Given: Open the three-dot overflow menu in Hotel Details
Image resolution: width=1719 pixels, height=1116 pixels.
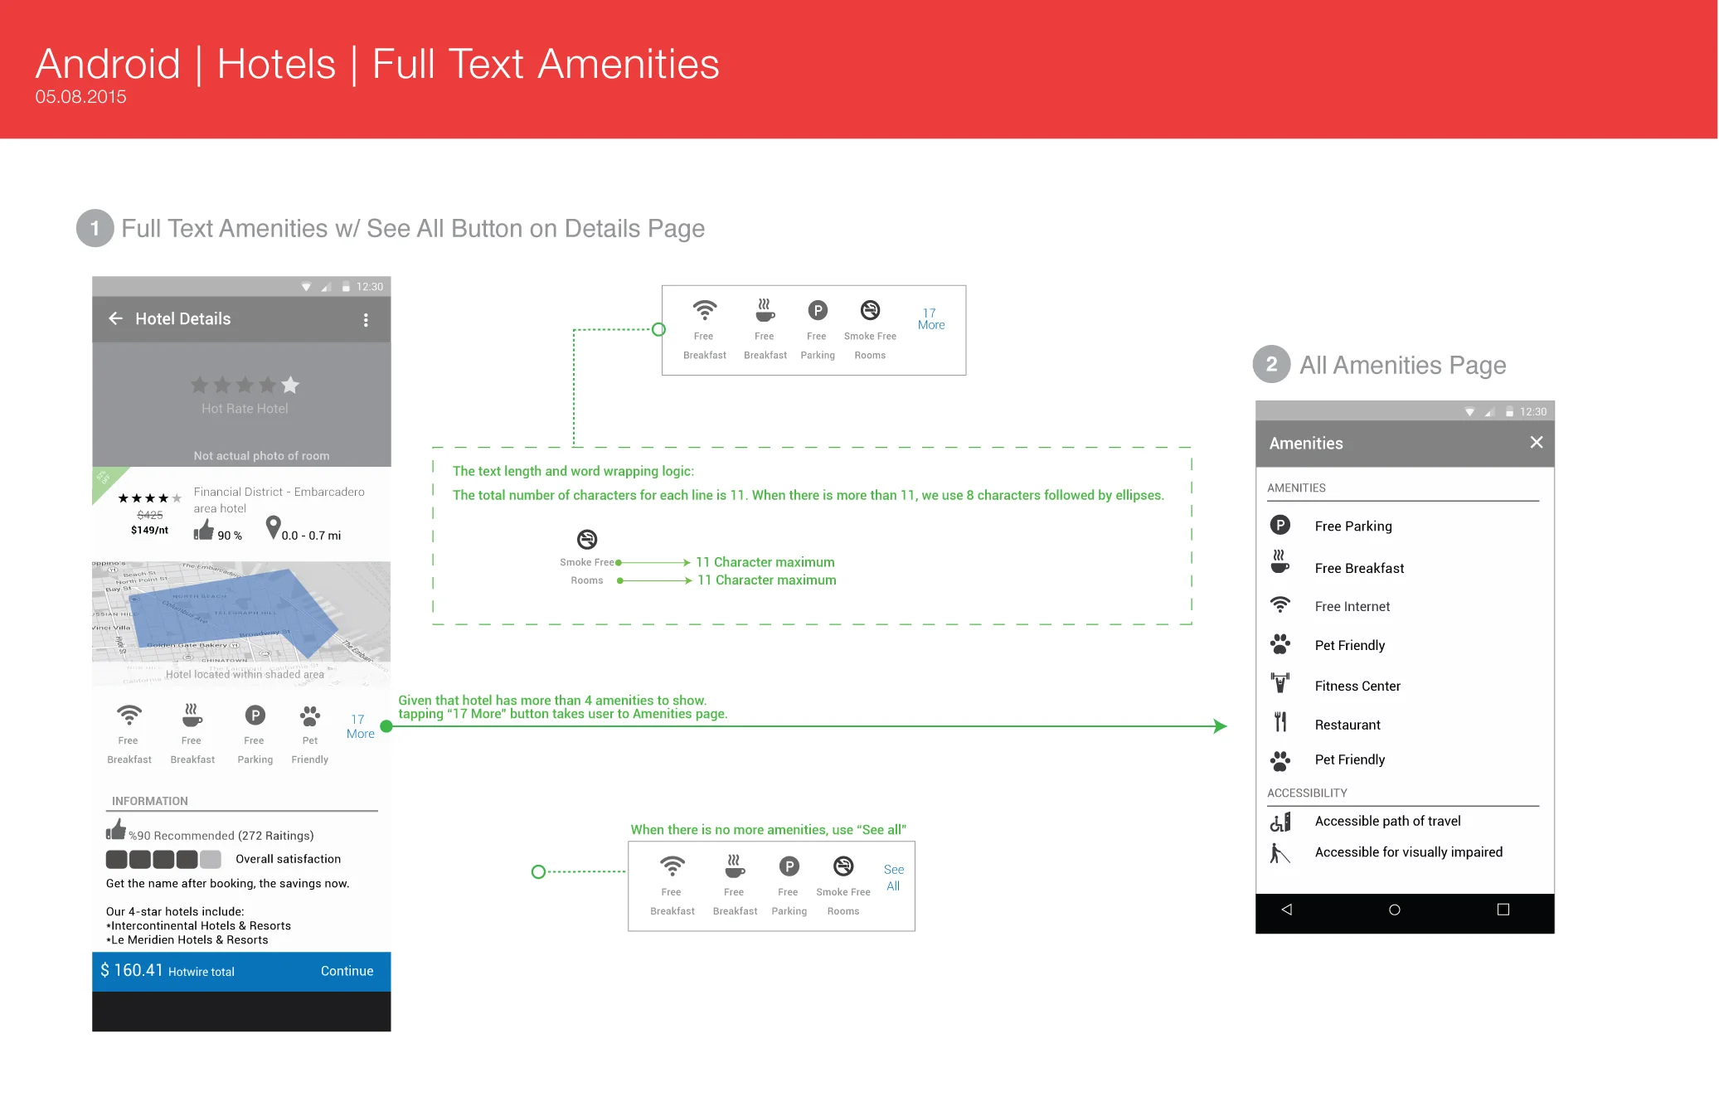Looking at the screenshot, I should click(366, 320).
